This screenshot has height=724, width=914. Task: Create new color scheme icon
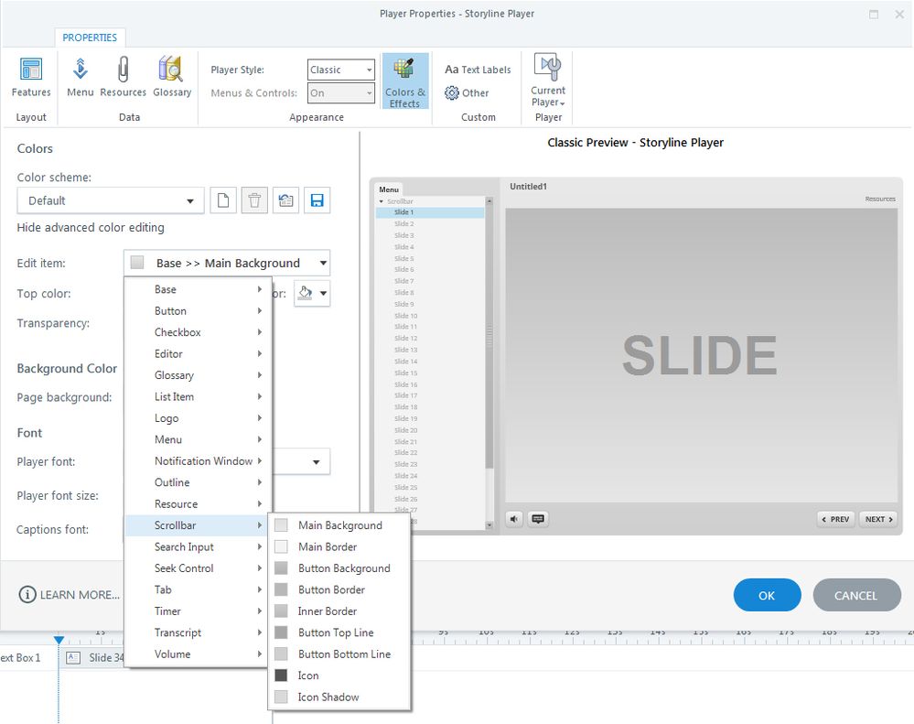click(224, 200)
